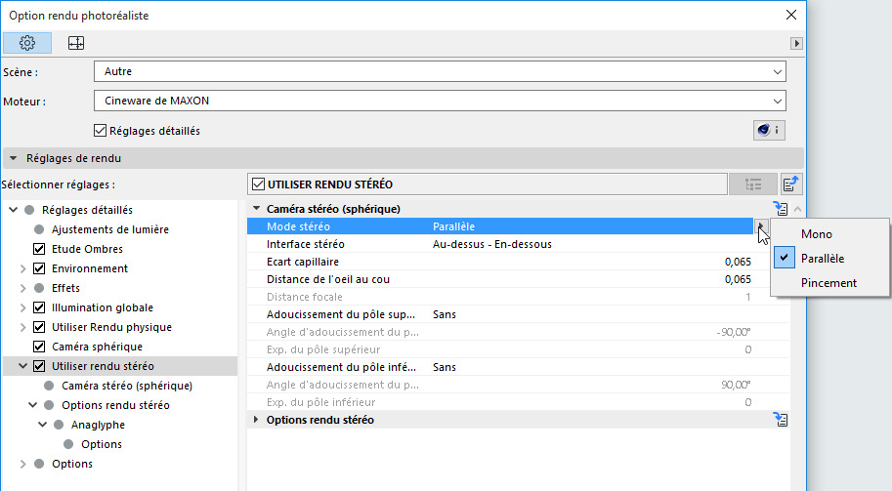Open the Moteur dropdown
This screenshot has width=892, height=491.
440,101
